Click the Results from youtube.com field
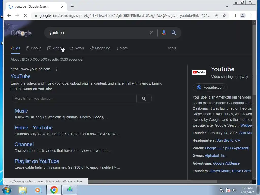The image size is (260, 195). (74, 99)
